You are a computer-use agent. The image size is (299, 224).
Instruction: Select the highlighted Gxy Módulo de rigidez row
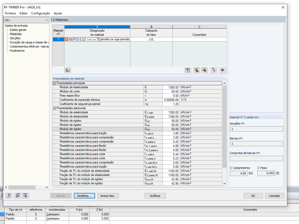click(x=137, y=129)
